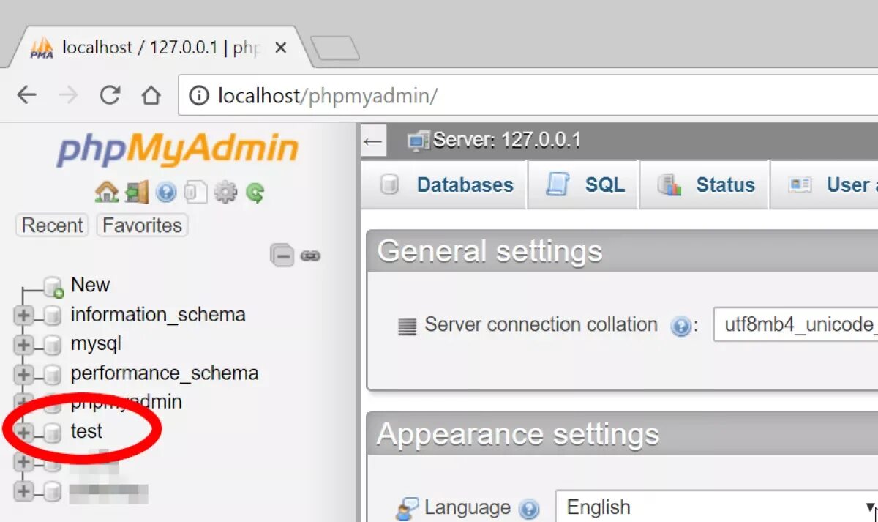Expand the information_schema database node

(23, 316)
